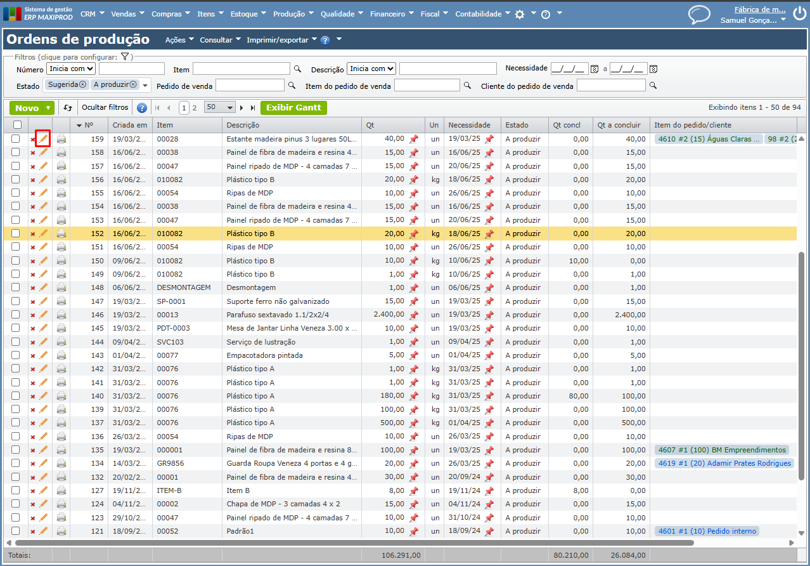Click the Pedido de venda input field
This screenshot has width=810, height=566.
[x=250, y=85]
